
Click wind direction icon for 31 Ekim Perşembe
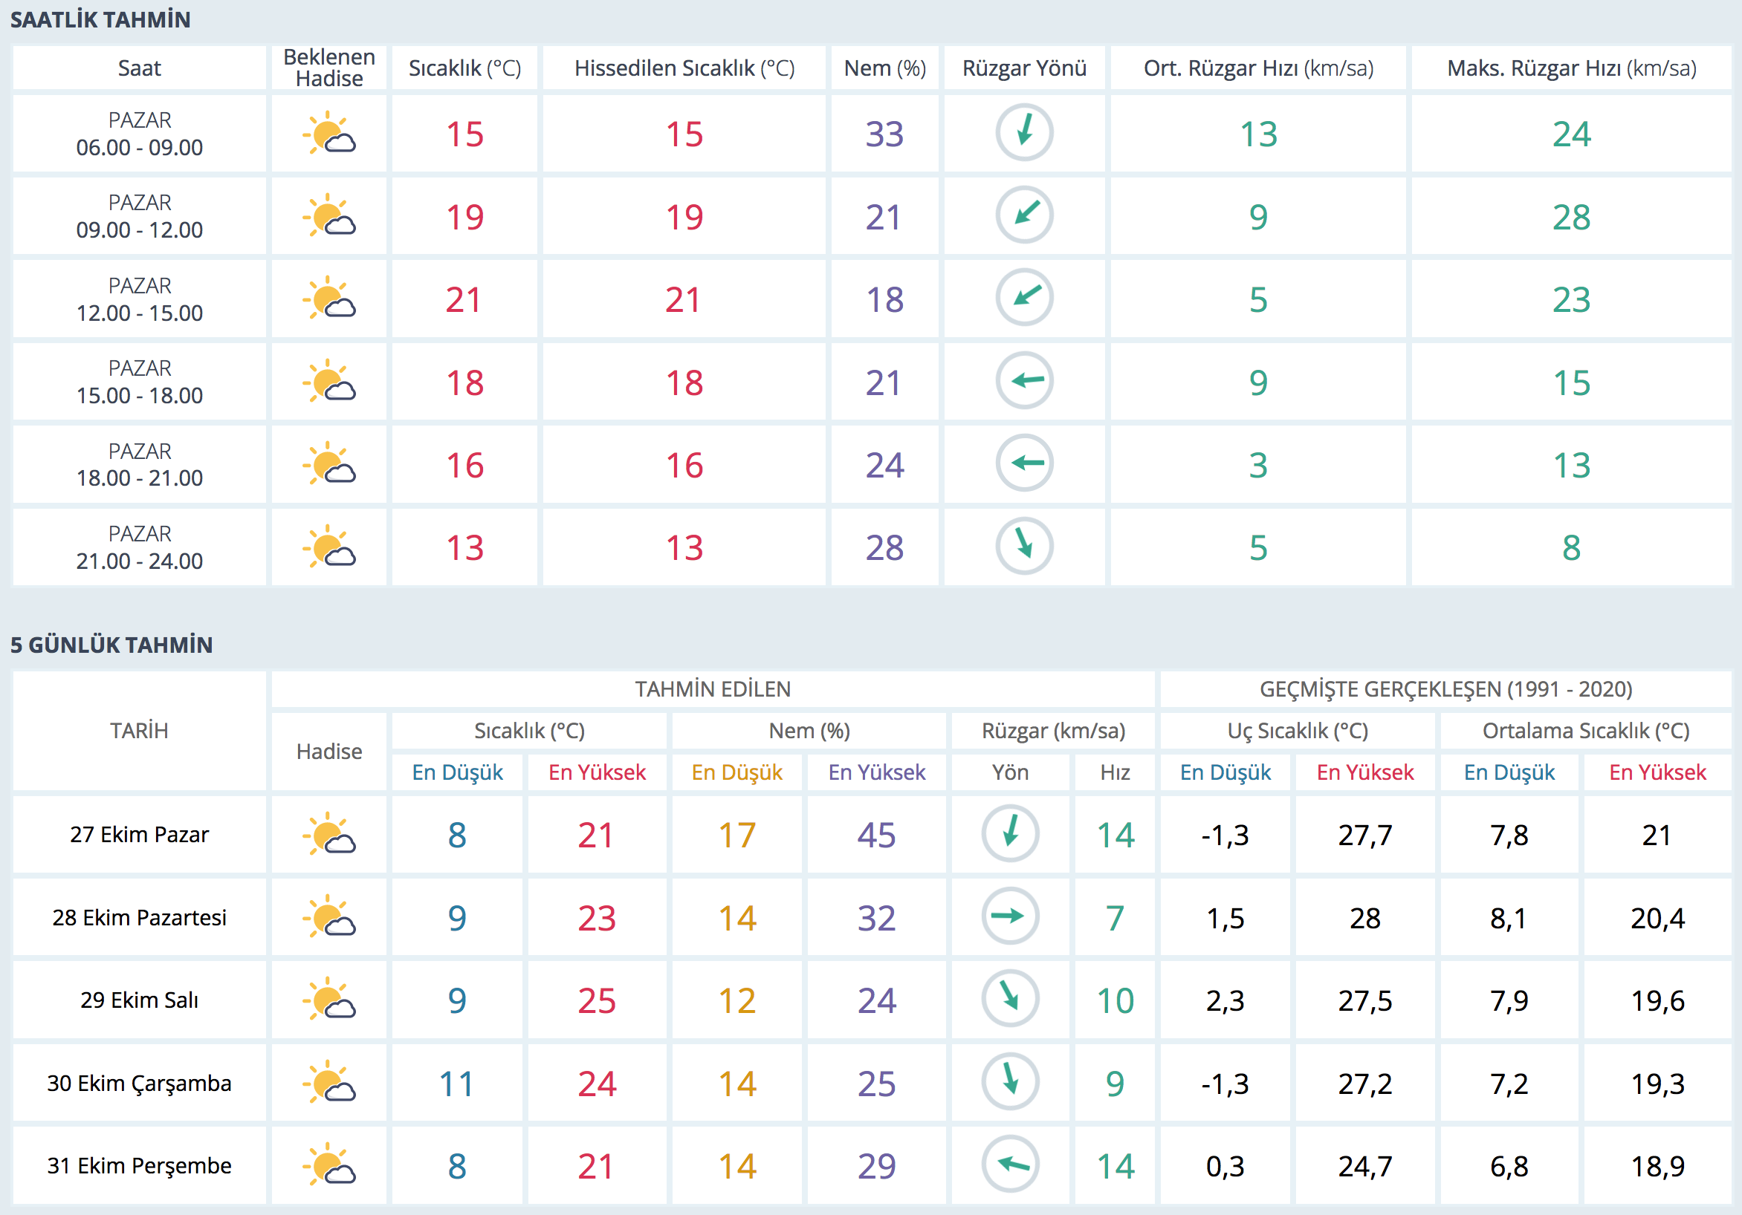(x=1010, y=1164)
